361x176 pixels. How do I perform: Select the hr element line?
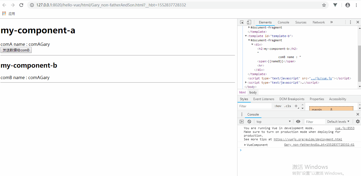[x=261, y=66]
